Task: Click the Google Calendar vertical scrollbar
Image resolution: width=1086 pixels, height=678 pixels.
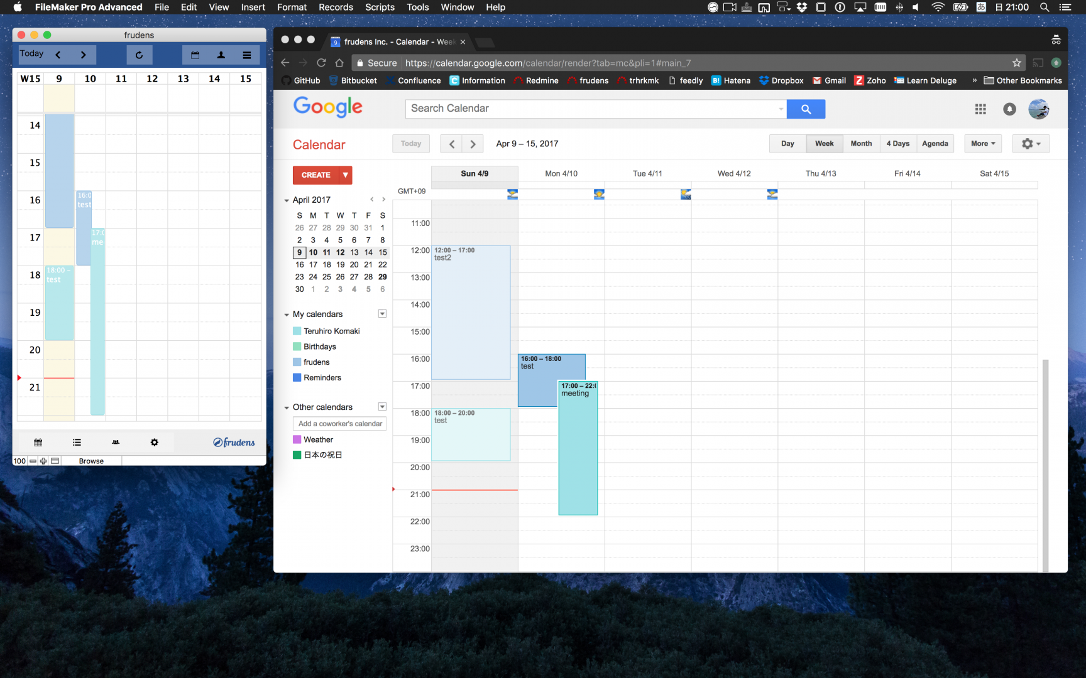Action: (x=1045, y=465)
